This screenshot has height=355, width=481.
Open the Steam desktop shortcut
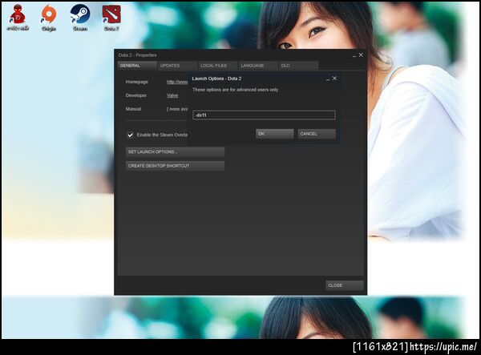[80, 18]
